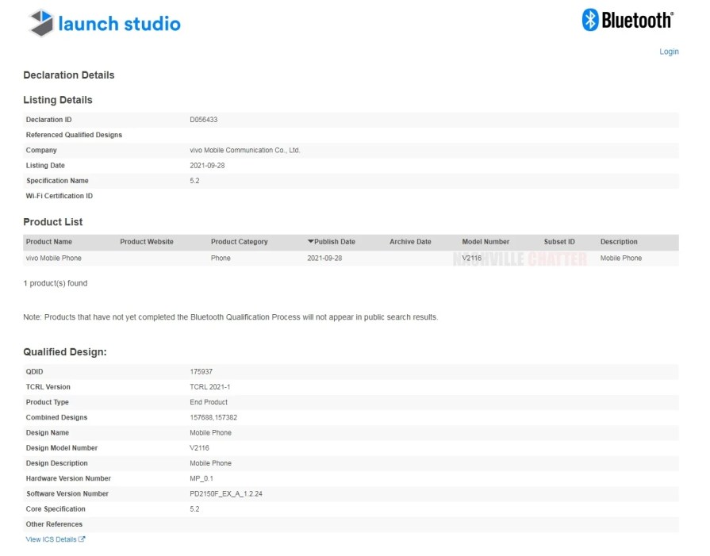This screenshot has height=556, width=710.
Task: Click the Other References label
Action: coord(54,524)
